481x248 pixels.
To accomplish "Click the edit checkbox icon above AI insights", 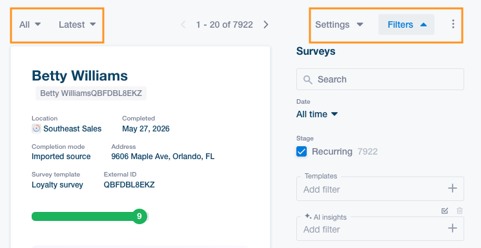I will (445, 211).
